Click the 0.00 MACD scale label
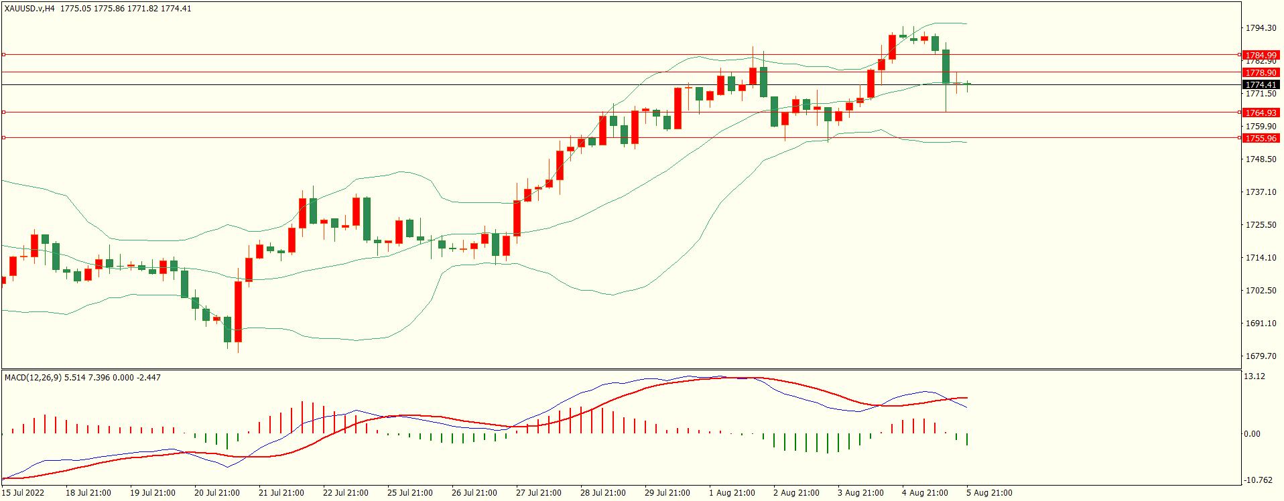Image resolution: width=1284 pixels, height=501 pixels. [1252, 434]
